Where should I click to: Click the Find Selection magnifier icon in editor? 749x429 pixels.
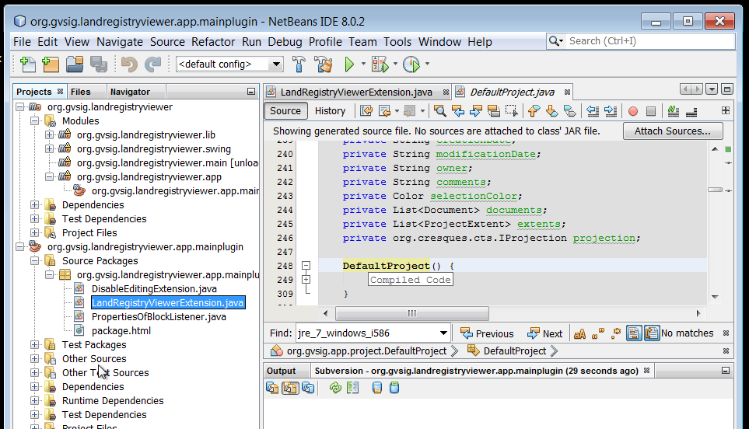[x=440, y=111]
